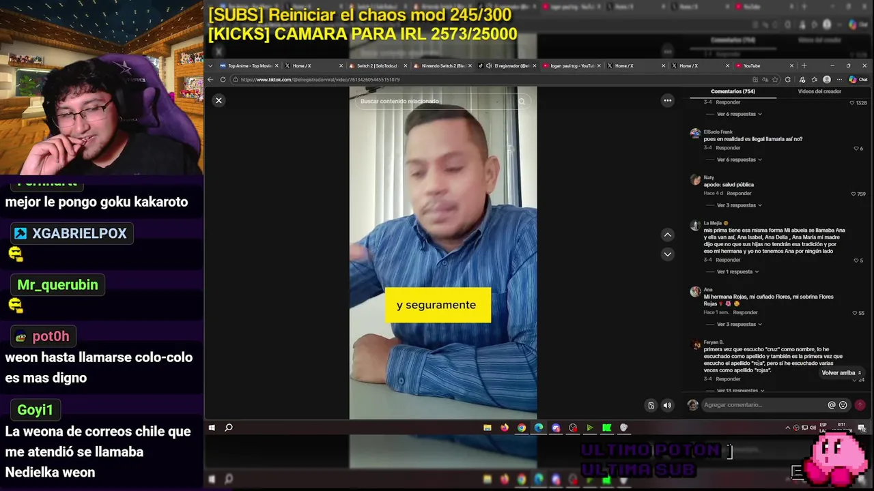This screenshot has width=874, height=491.
Task: Open the notification center in taskbar
Action: (x=862, y=428)
